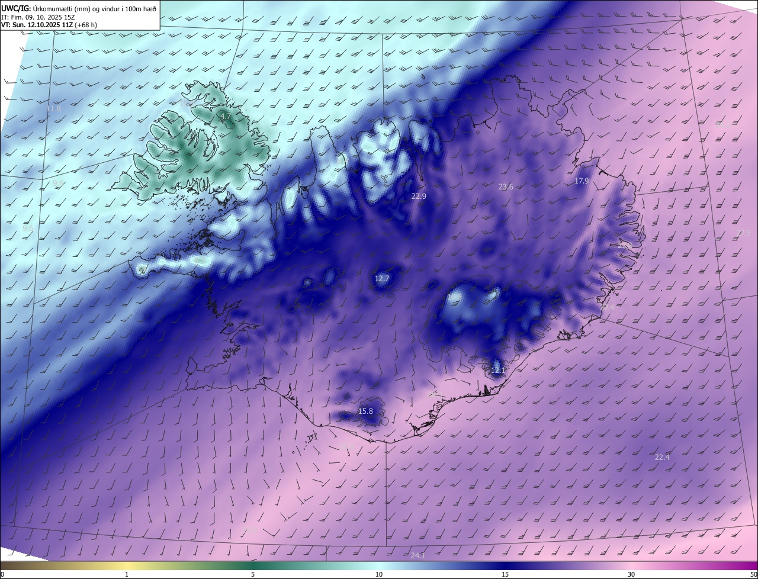758x579 pixels.
Task: Click the 24.1 value at the map bottom
Action: pos(418,555)
